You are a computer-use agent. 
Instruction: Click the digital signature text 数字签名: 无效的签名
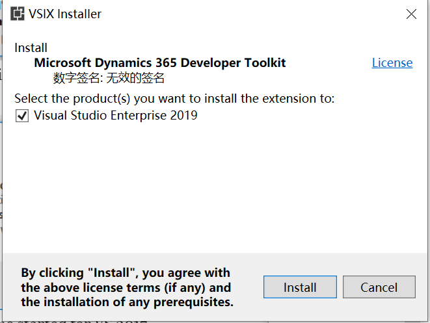coord(109,78)
